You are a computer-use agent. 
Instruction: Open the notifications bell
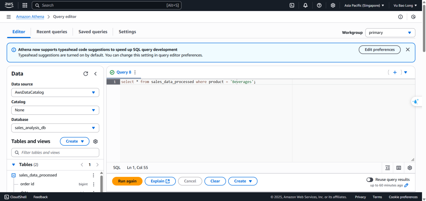pyautogui.click(x=305, y=5)
